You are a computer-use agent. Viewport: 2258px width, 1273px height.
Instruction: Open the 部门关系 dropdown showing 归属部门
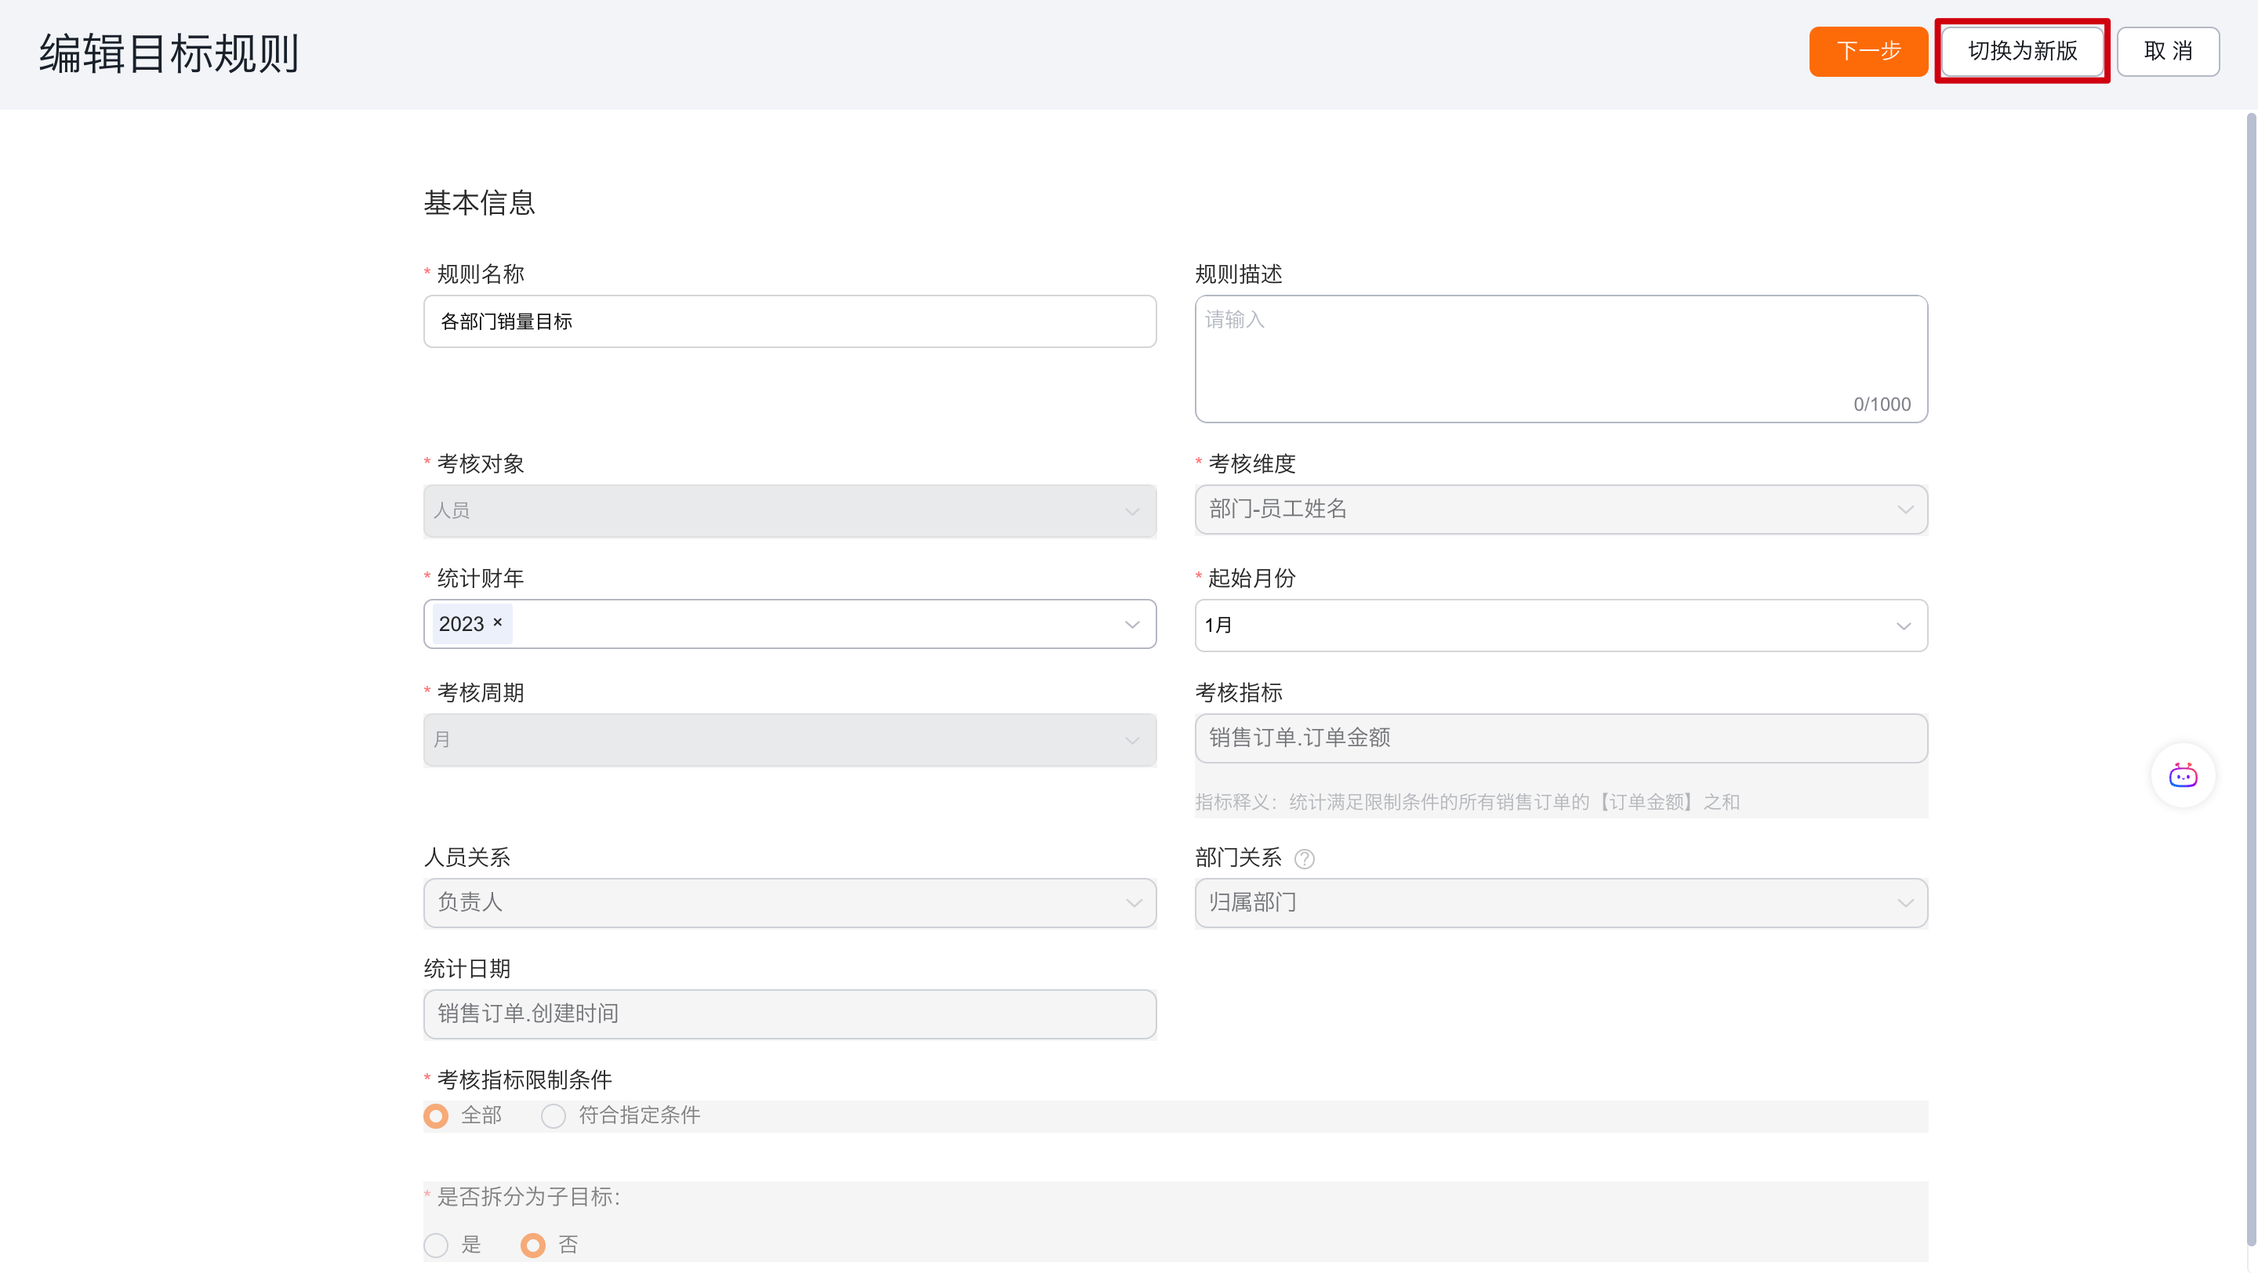coord(1560,902)
